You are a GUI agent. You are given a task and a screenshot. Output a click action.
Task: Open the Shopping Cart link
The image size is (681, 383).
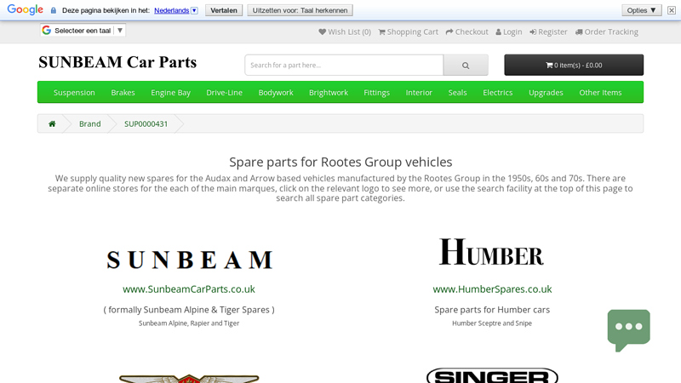pos(409,31)
